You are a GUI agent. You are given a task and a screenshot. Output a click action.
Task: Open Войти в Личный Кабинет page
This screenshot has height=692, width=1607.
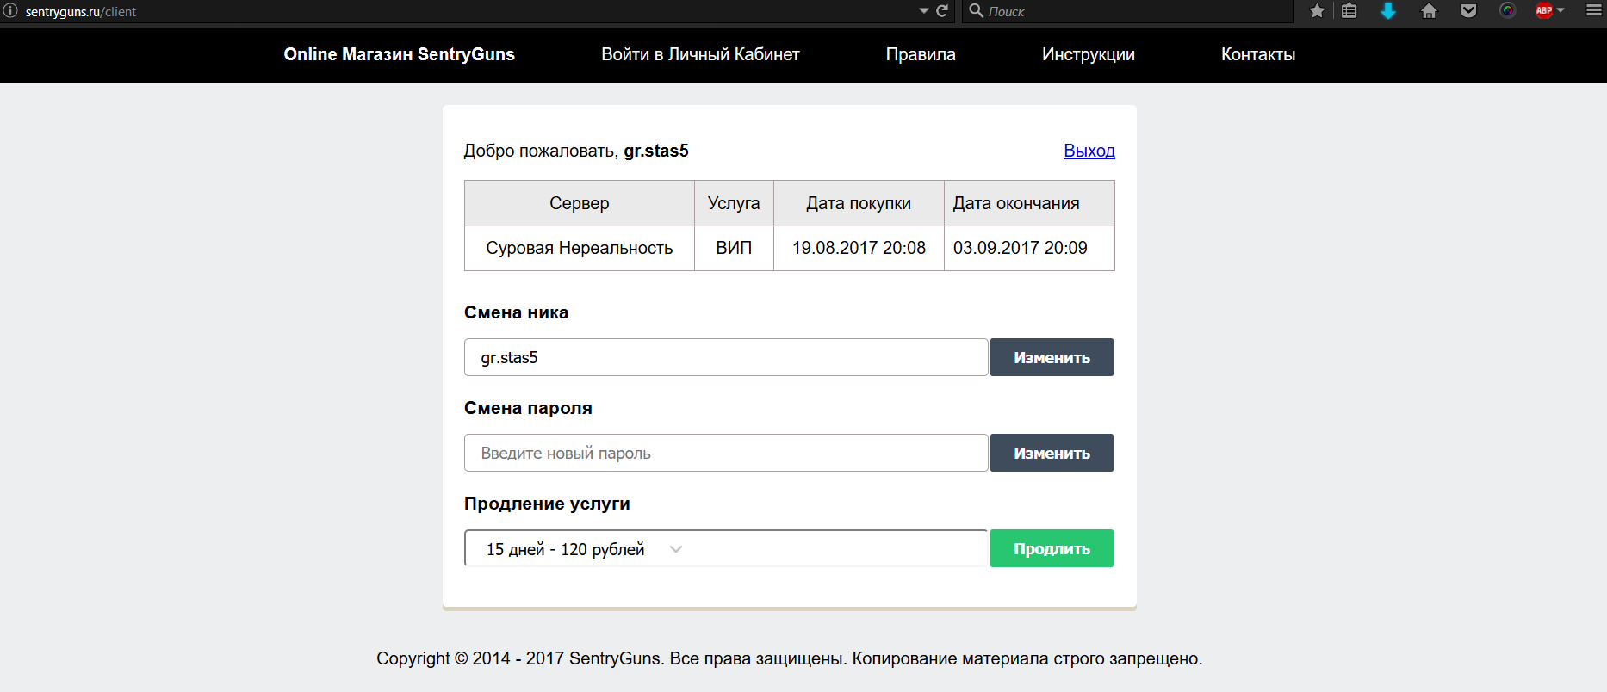(x=700, y=54)
